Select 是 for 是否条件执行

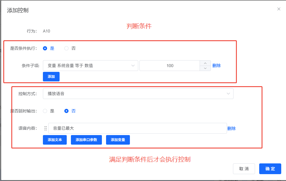click(x=46, y=48)
